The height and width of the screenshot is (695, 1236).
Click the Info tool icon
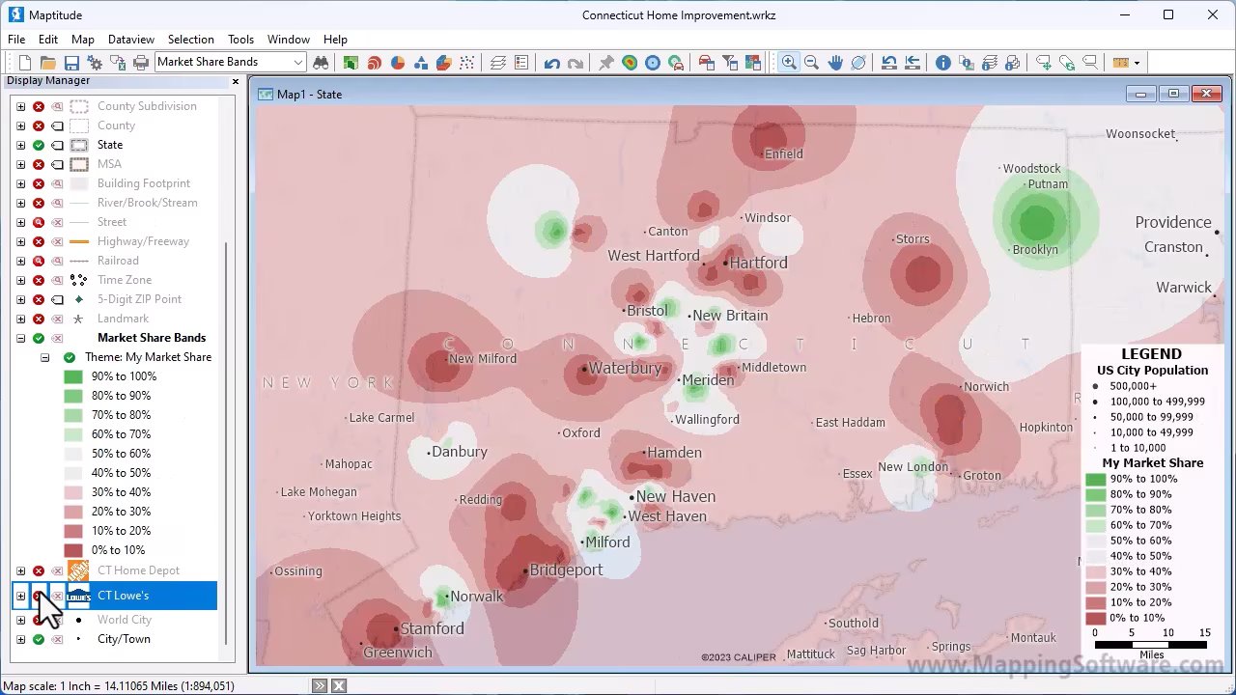coord(942,63)
